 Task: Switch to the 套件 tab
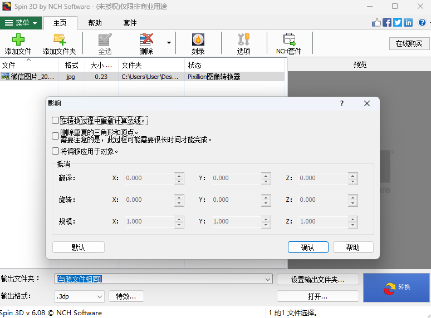tap(130, 23)
